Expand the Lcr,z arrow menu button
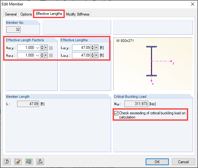This screenshot has height=168, width=198. click(x=96, y=55)
